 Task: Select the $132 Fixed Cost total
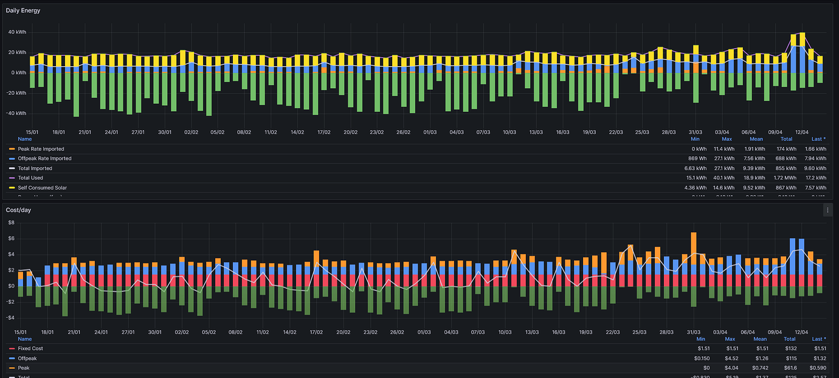pos(790,349)
